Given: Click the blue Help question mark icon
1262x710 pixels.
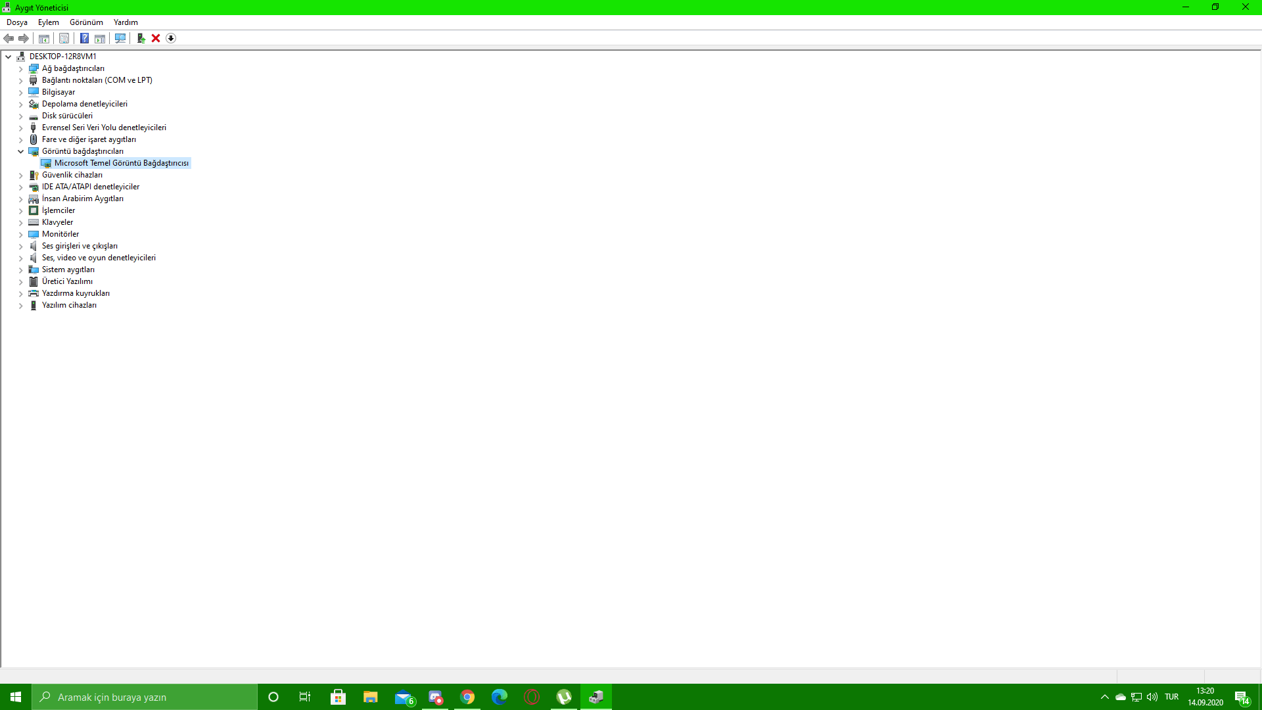Looking at the screenshot, I should pyautogui.click(x=84, y=38).
